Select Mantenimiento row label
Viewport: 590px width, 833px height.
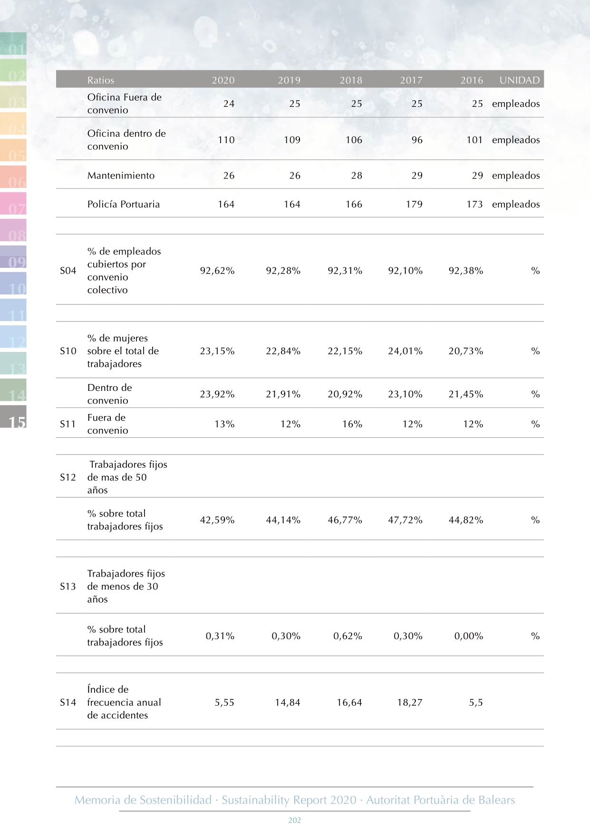[121, 175]
